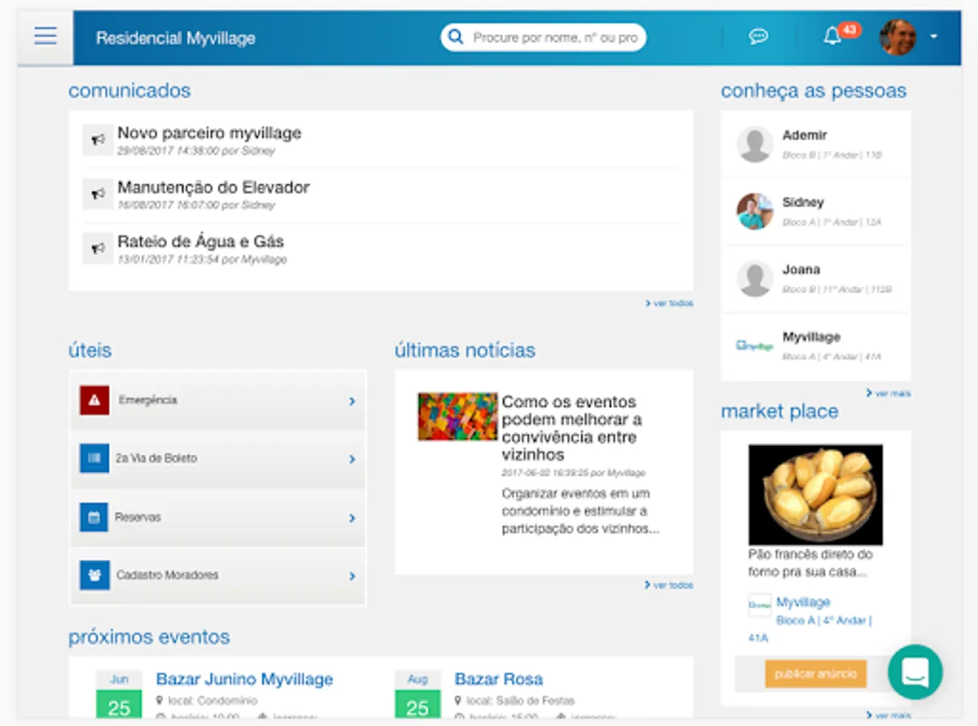Open the news article about eventos
Image resolution: width=978 pixels, height=726 pixels.
tap(572, 428)
